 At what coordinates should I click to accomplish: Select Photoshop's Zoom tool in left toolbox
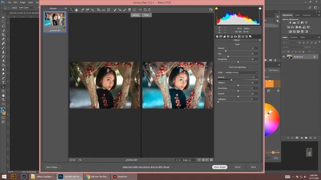pyautogui.click(x=3, y=99)
